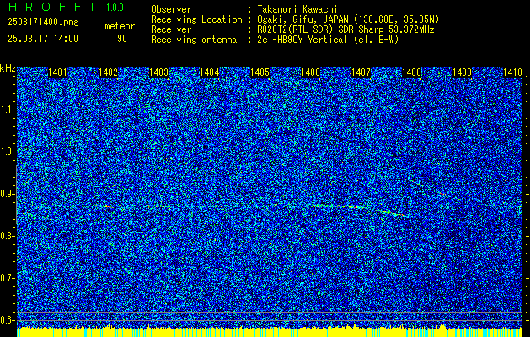Viewport: 530px width, 337px height.
Task: Click the 1.0 kHz axis label
Action: (7, 152)
